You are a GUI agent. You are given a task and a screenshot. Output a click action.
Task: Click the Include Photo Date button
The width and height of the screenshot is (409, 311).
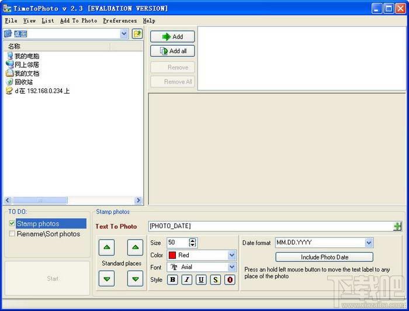click(x=324, y=257)
